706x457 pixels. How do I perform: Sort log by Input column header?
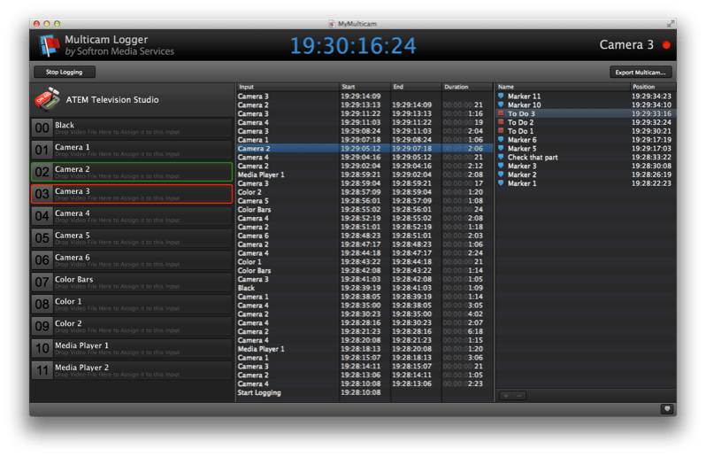point(288,87)
